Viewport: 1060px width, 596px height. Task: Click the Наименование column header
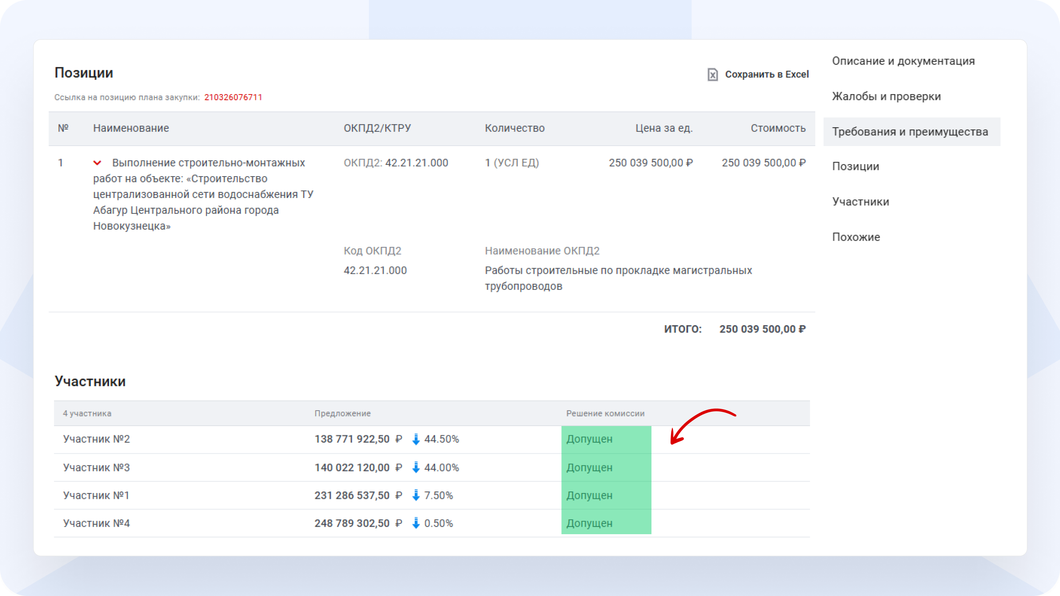[131, 128]
